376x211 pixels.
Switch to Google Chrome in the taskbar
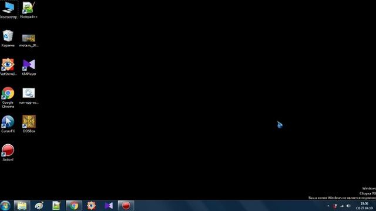tap(74, 206)
